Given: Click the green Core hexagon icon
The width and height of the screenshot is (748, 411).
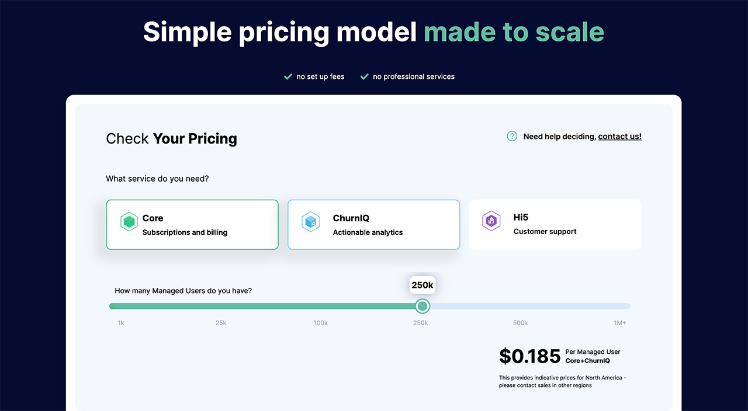Looking at the screenshot, I should coord(129,222).
